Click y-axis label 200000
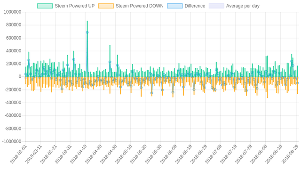The height and width of the screenshot is (170, 301). (14, 64)
